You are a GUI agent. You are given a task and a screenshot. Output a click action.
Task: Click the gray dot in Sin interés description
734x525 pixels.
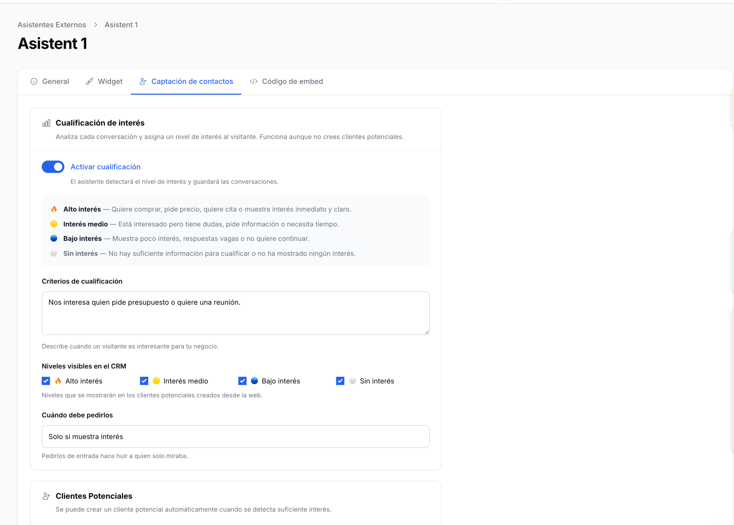[54, 253]
